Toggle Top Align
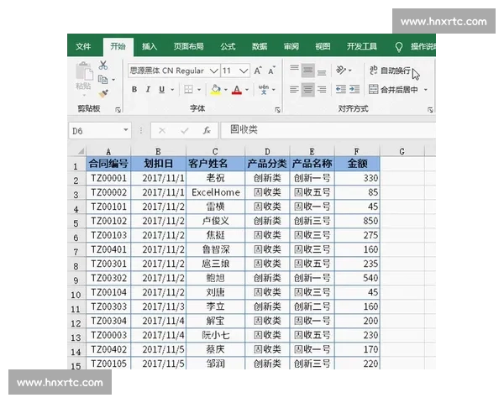Viewport: 504px width, 403px height. pyautogui.click(x=294, y=70)
